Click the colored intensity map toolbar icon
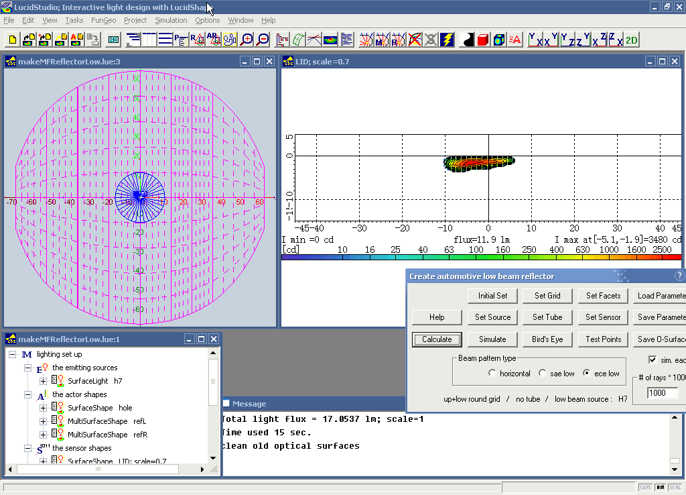Screen dimensions: 686x495 [x=330, y=40]
